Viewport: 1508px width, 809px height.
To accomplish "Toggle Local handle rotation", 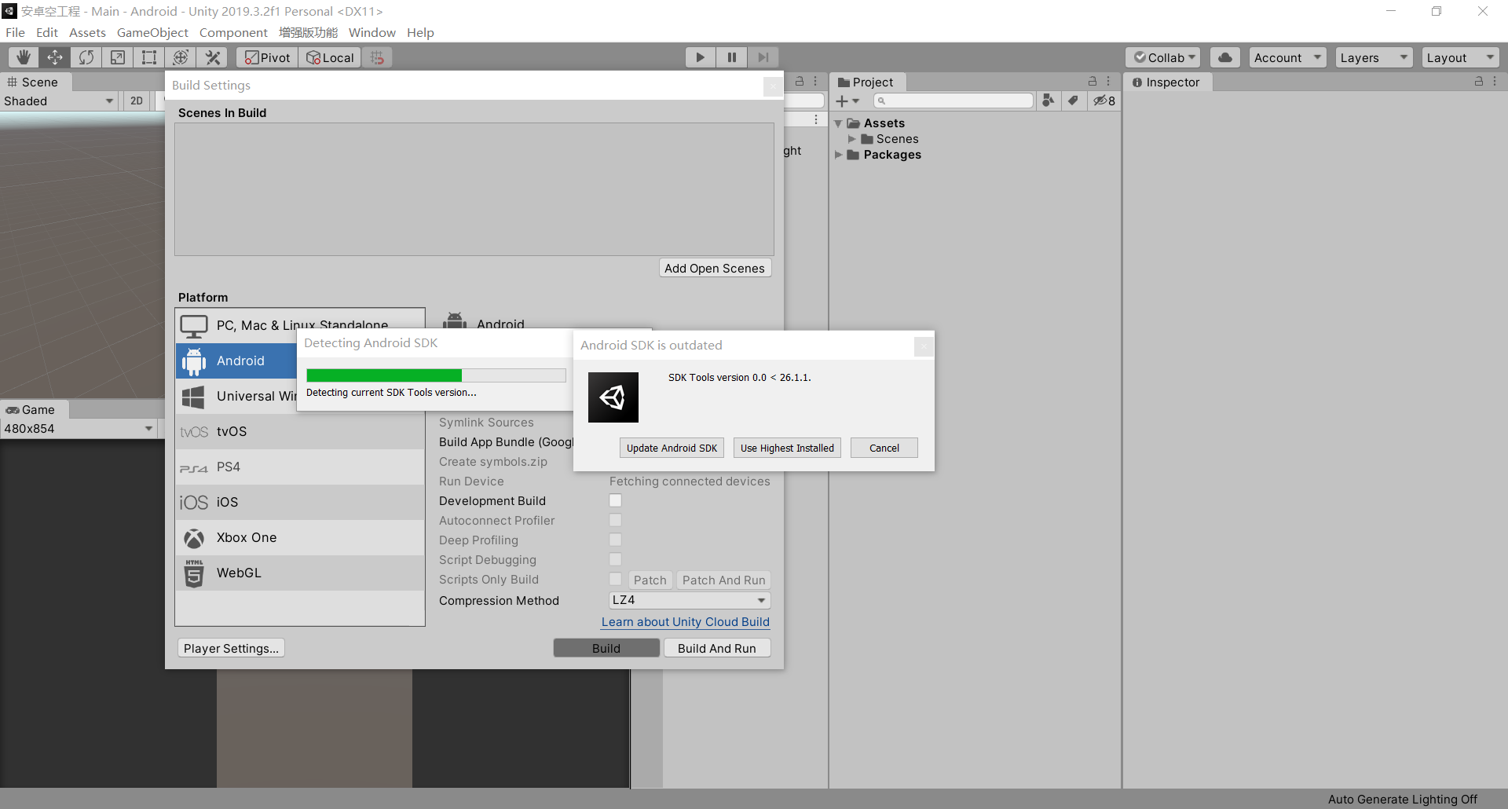I will (x=330, y=57).
